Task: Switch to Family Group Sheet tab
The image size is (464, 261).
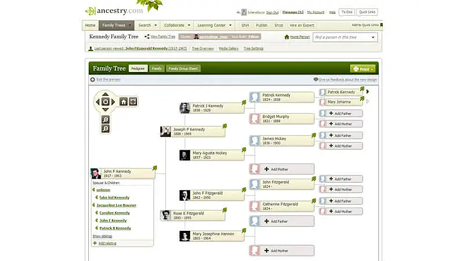Action: tap(183, 68)
